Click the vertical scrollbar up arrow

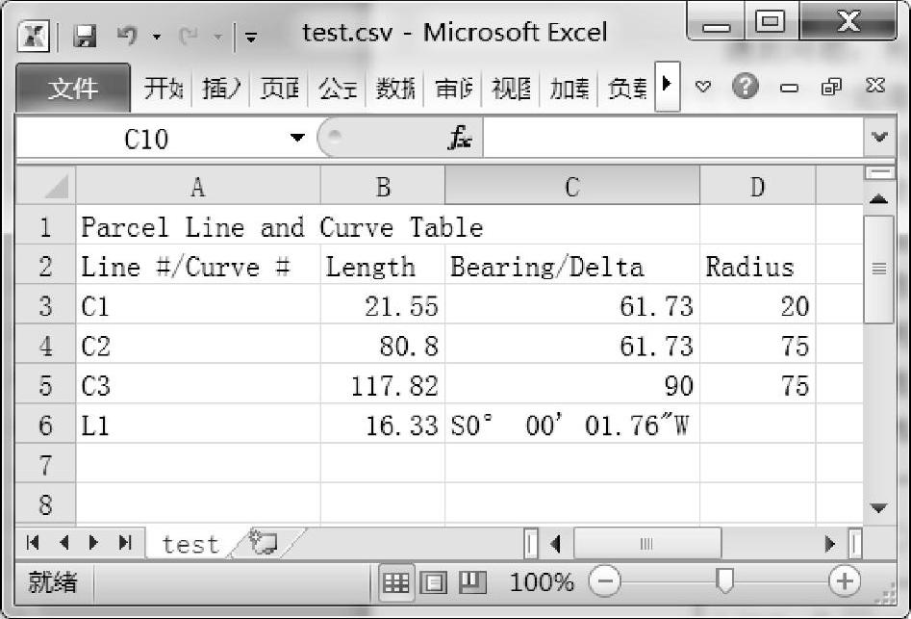click(878, 198)
